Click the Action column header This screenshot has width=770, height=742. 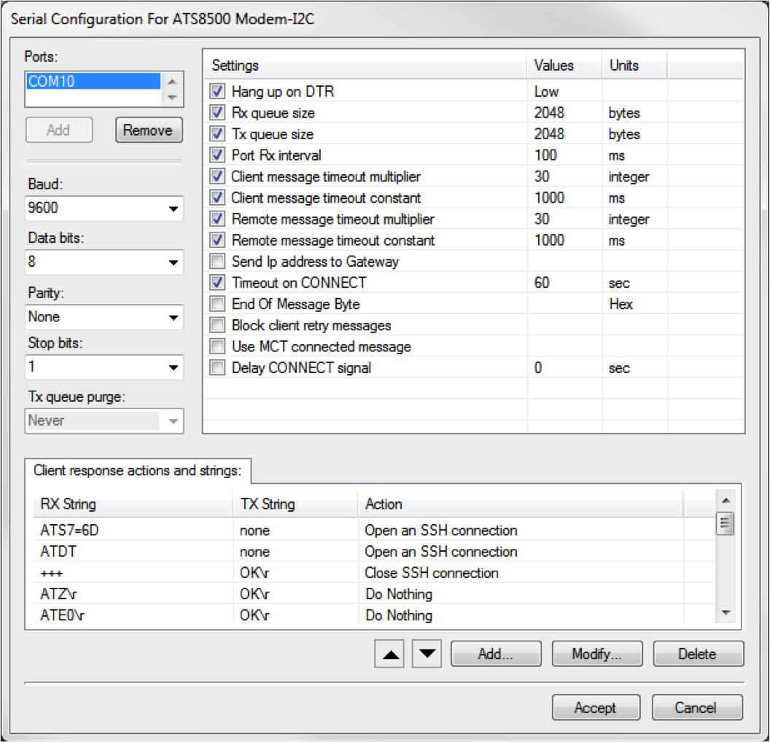(518, 504)
